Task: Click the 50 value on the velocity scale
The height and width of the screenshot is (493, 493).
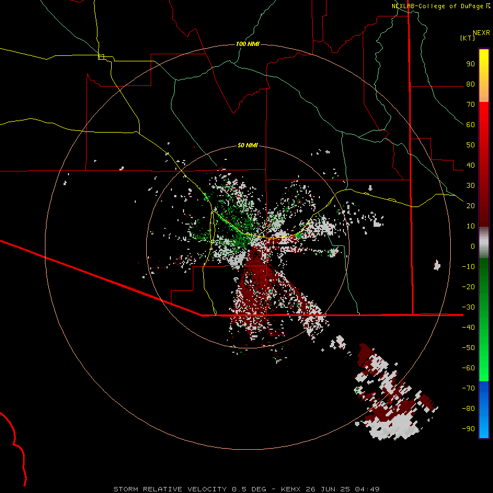Action: [471, 145]
